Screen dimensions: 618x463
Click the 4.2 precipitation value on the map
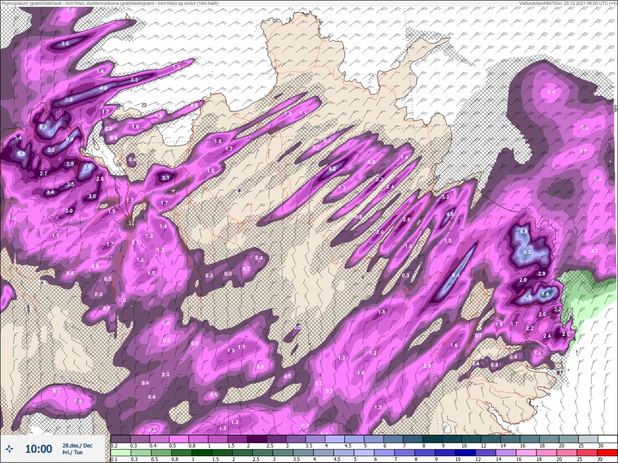332,169
